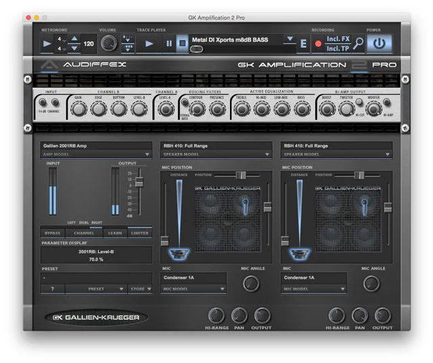Open track list dropdown next to Metal DI

click(x=290, y=39)
